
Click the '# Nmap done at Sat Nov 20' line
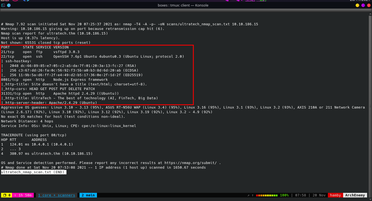pos(103,167)
